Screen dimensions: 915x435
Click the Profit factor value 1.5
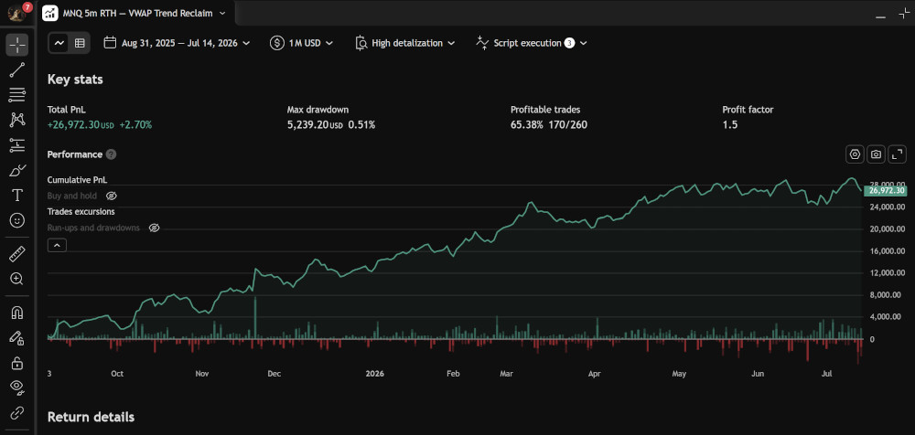(x=729, y=125)
